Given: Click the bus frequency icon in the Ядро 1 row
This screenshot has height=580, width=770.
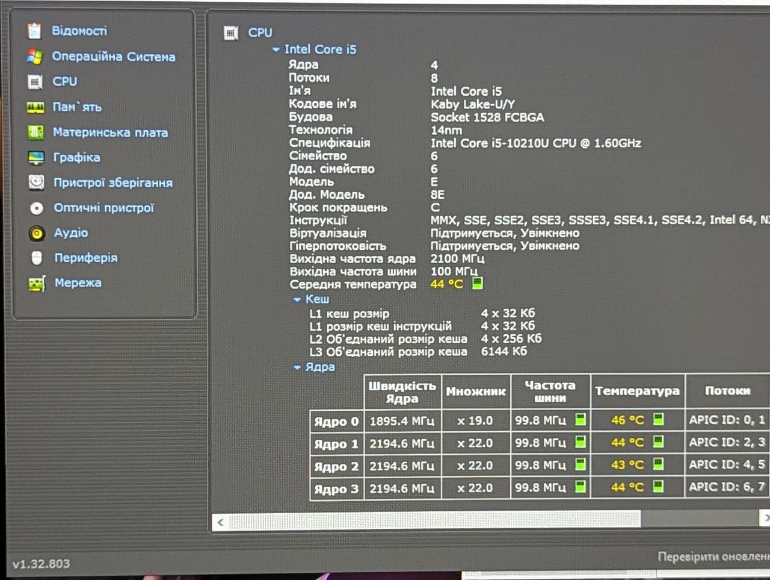Looking at the screenshot, I should tap(581, 442).
